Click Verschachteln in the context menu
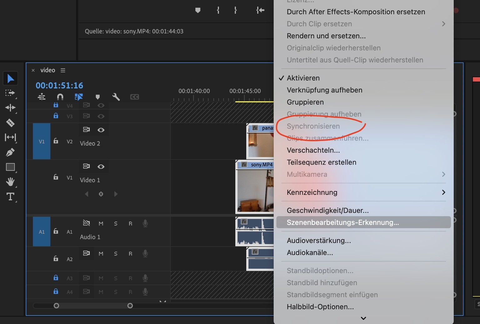Viewport: 480px width, 324px height. pos(313,150)
